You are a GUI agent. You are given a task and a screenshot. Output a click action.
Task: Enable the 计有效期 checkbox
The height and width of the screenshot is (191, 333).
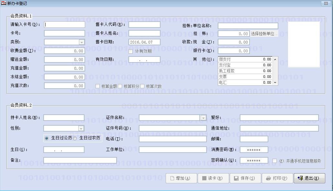pyautogui.click(x=131, y=51)
